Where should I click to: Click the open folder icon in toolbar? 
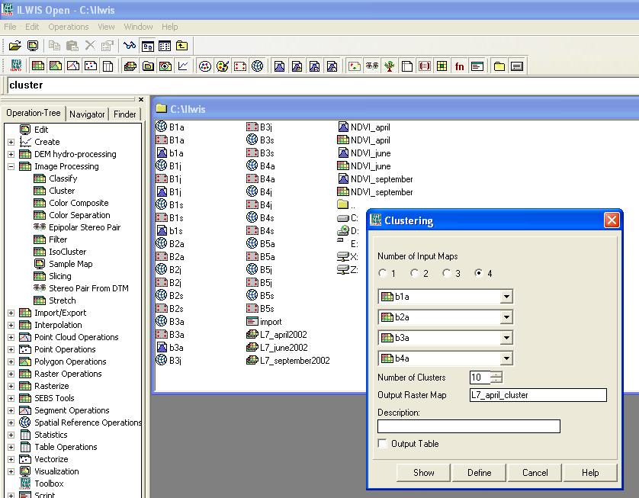14,47
